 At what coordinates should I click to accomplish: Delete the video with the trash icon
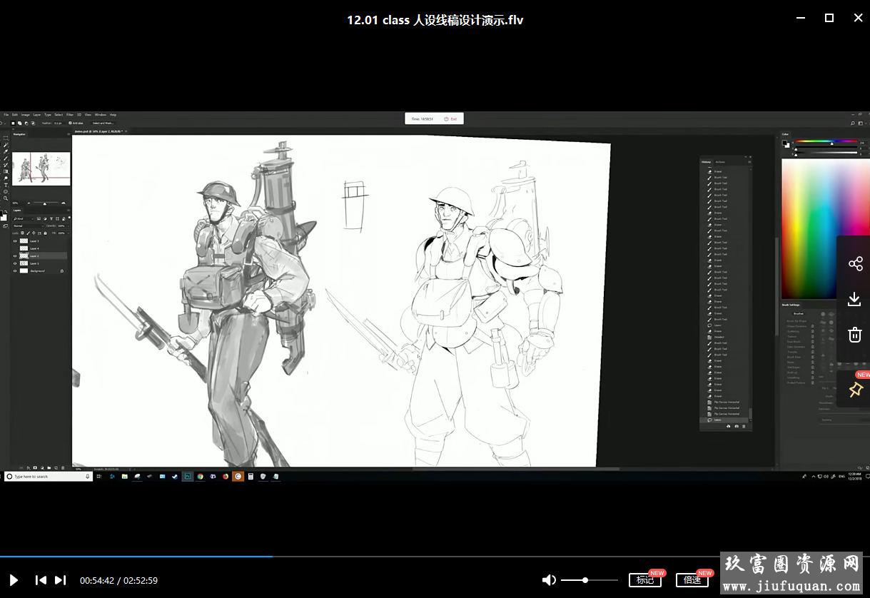tap(855, 334)
